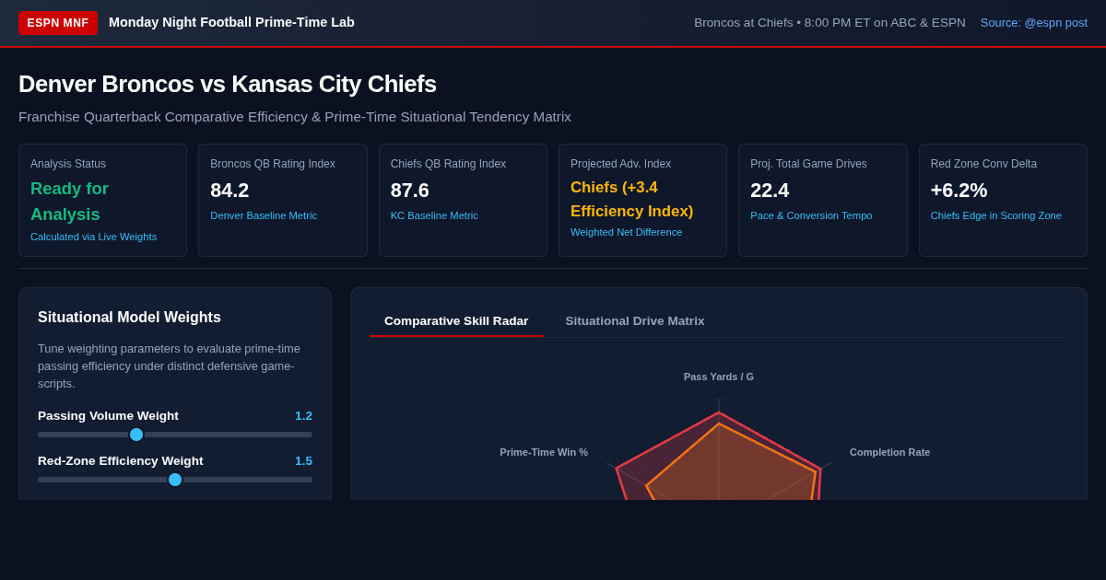
Task: Click the Passing Volume Weight label
Action: tap(108, 416)
